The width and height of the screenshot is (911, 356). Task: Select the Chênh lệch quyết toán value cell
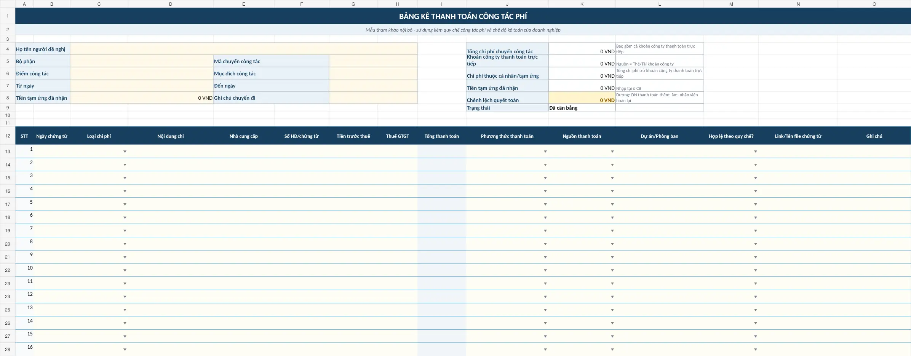582,97
